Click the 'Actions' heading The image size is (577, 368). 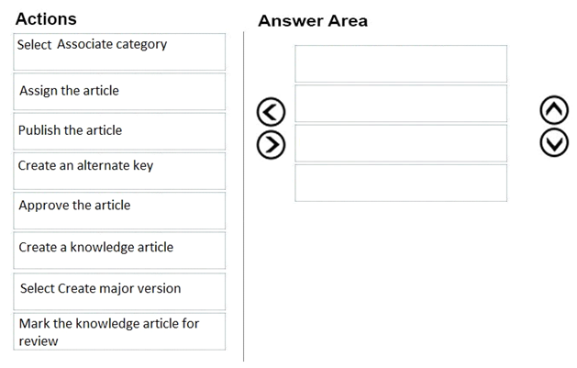(x=46, y=18)
